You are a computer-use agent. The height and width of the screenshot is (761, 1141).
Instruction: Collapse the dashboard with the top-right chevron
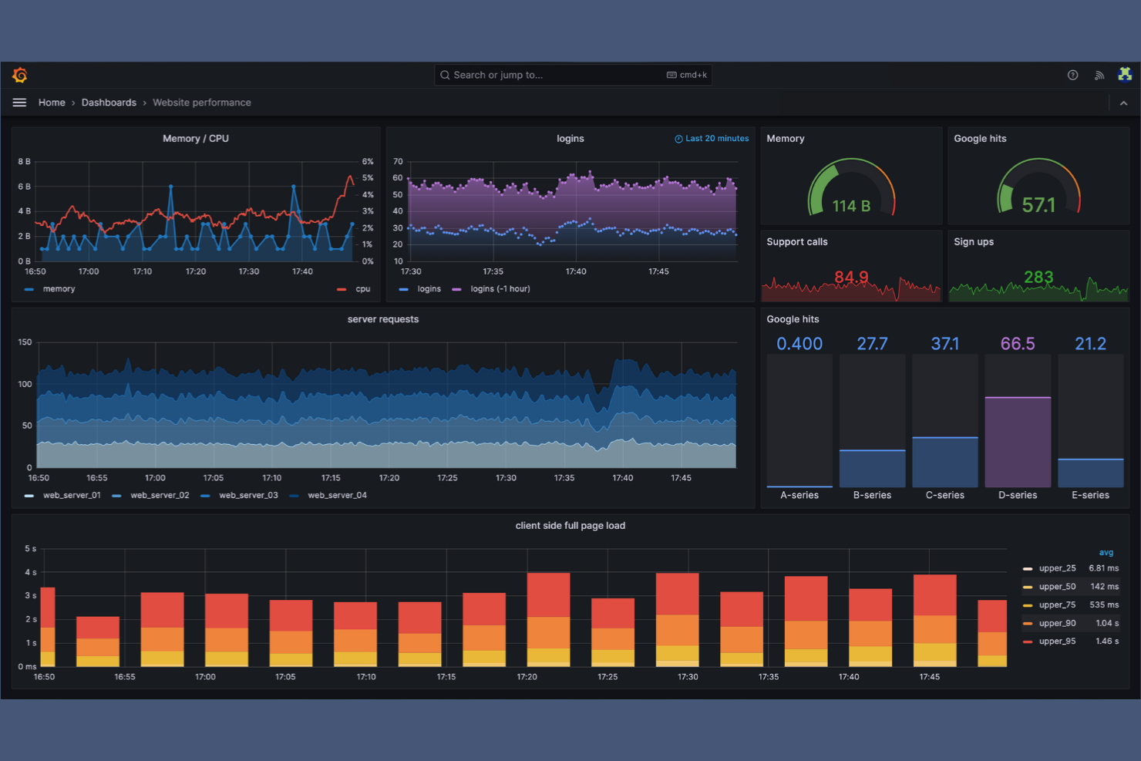click(x=1122, y=103)
